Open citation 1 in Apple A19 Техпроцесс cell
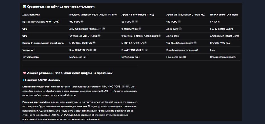Screen dimensions: 265x124 [143, 50]
